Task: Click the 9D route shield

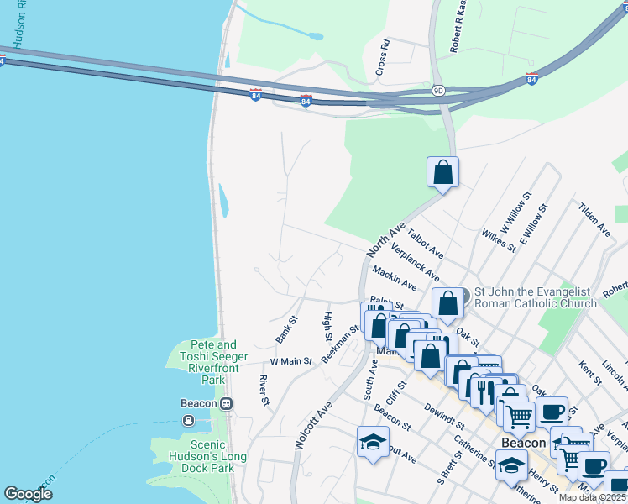Action: click(x=438, y=90)
